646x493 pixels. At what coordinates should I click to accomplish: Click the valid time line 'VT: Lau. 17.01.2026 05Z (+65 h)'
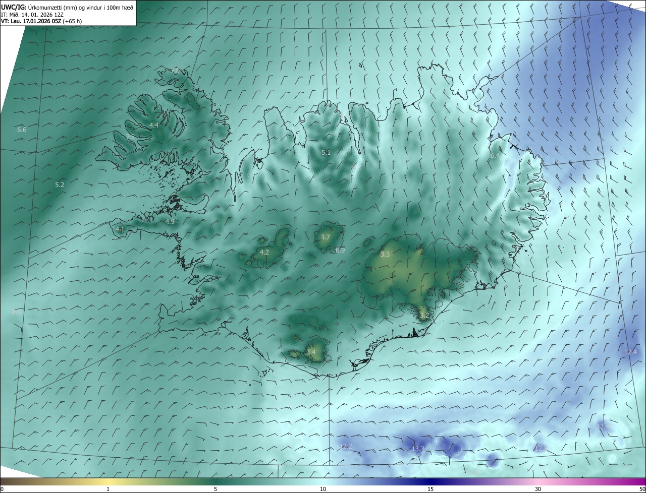(42, 22)
